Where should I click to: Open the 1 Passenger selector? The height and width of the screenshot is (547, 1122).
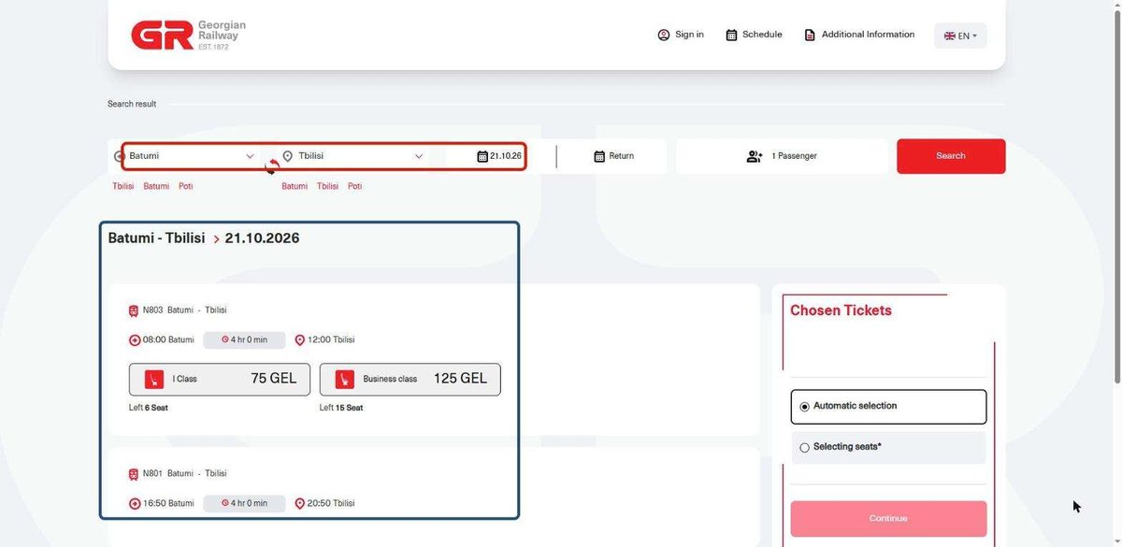tap(782, 156)
